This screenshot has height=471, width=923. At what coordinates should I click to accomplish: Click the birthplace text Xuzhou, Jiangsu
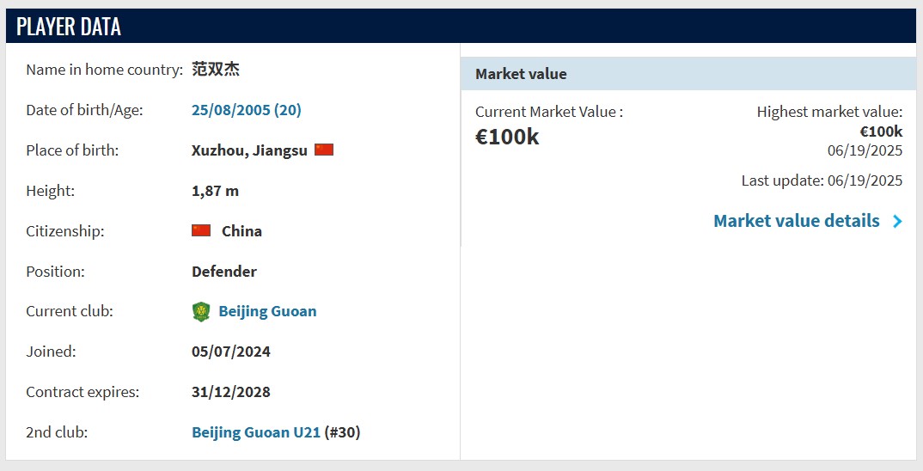tap(249, 150)
